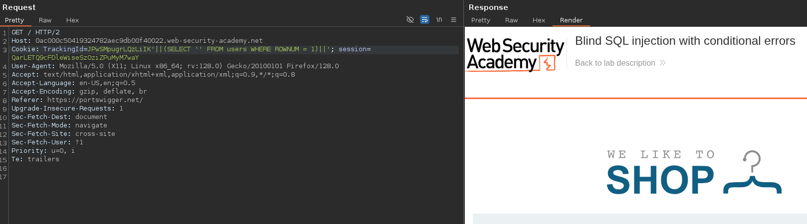The width and height of the screenshot is (807, 224).
Task: Switch request view to Hex tab
Action: [x=72, y=20]
